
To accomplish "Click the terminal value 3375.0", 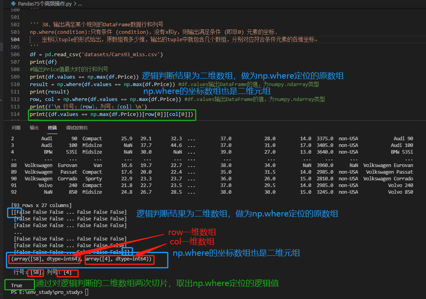I will (x=325, y=139).
